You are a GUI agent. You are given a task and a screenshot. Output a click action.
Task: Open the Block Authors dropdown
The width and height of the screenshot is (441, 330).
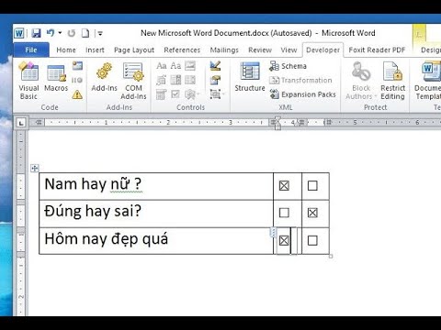click(361, 81)
